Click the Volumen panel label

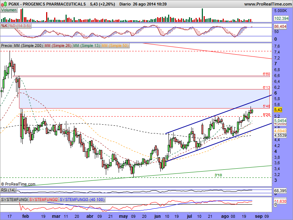pyautogui.click(x=9, y=10)
